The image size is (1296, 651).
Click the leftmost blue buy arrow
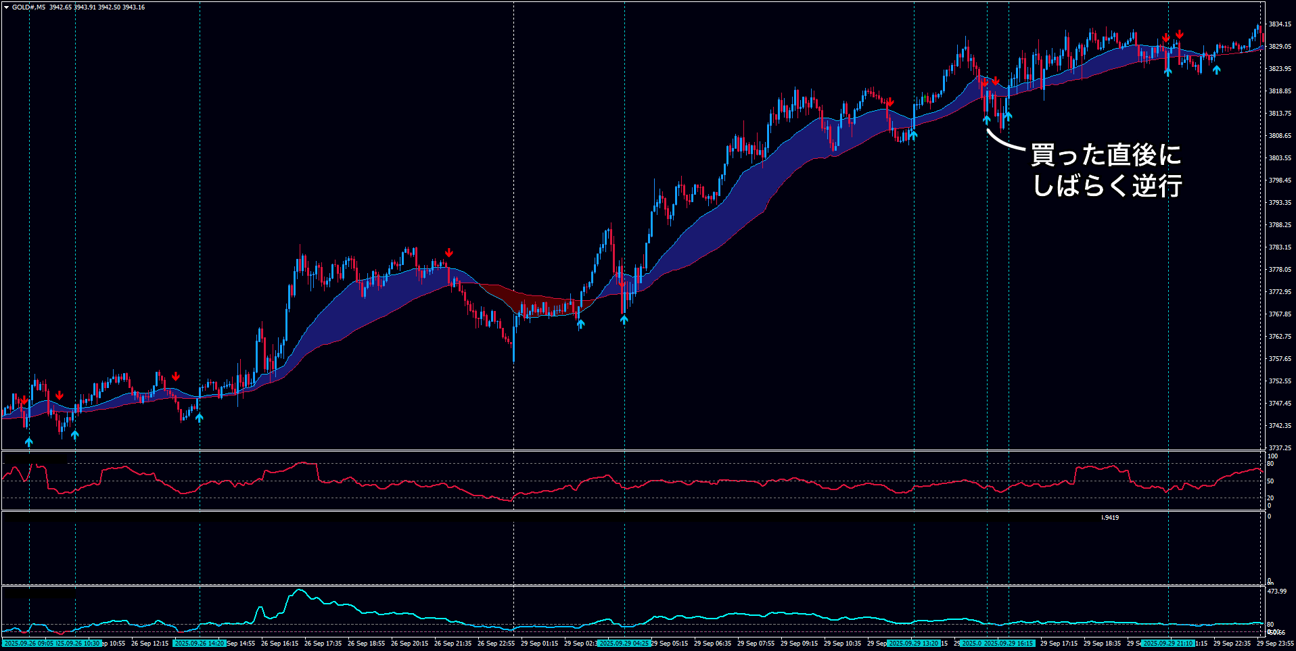click(29, 442)
